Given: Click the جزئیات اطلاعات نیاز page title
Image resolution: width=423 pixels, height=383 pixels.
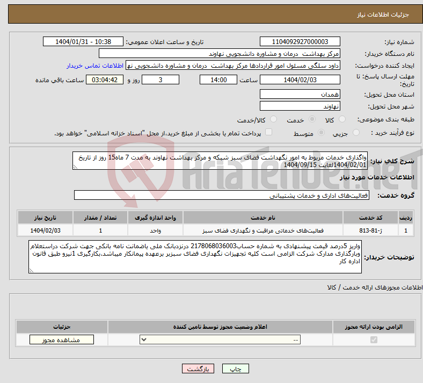Looking at the screenshot, I should pyautogui.click(x=383, y=15).
